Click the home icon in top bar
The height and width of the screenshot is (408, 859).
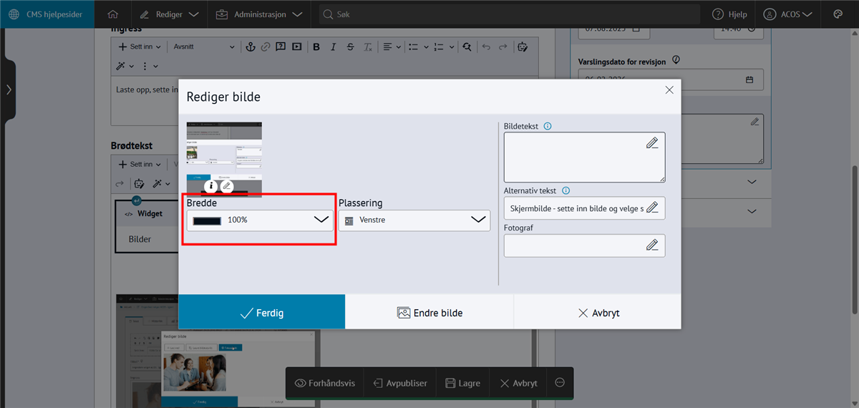point(112,14)
